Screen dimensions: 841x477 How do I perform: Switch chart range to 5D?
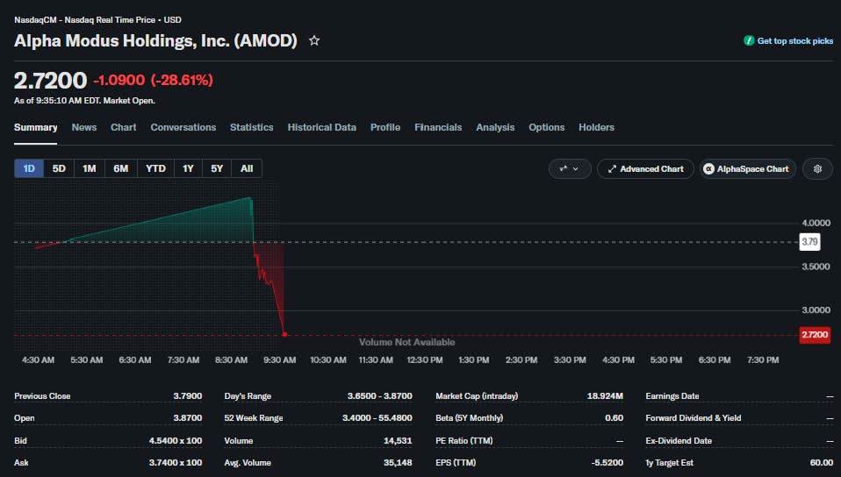59,168
